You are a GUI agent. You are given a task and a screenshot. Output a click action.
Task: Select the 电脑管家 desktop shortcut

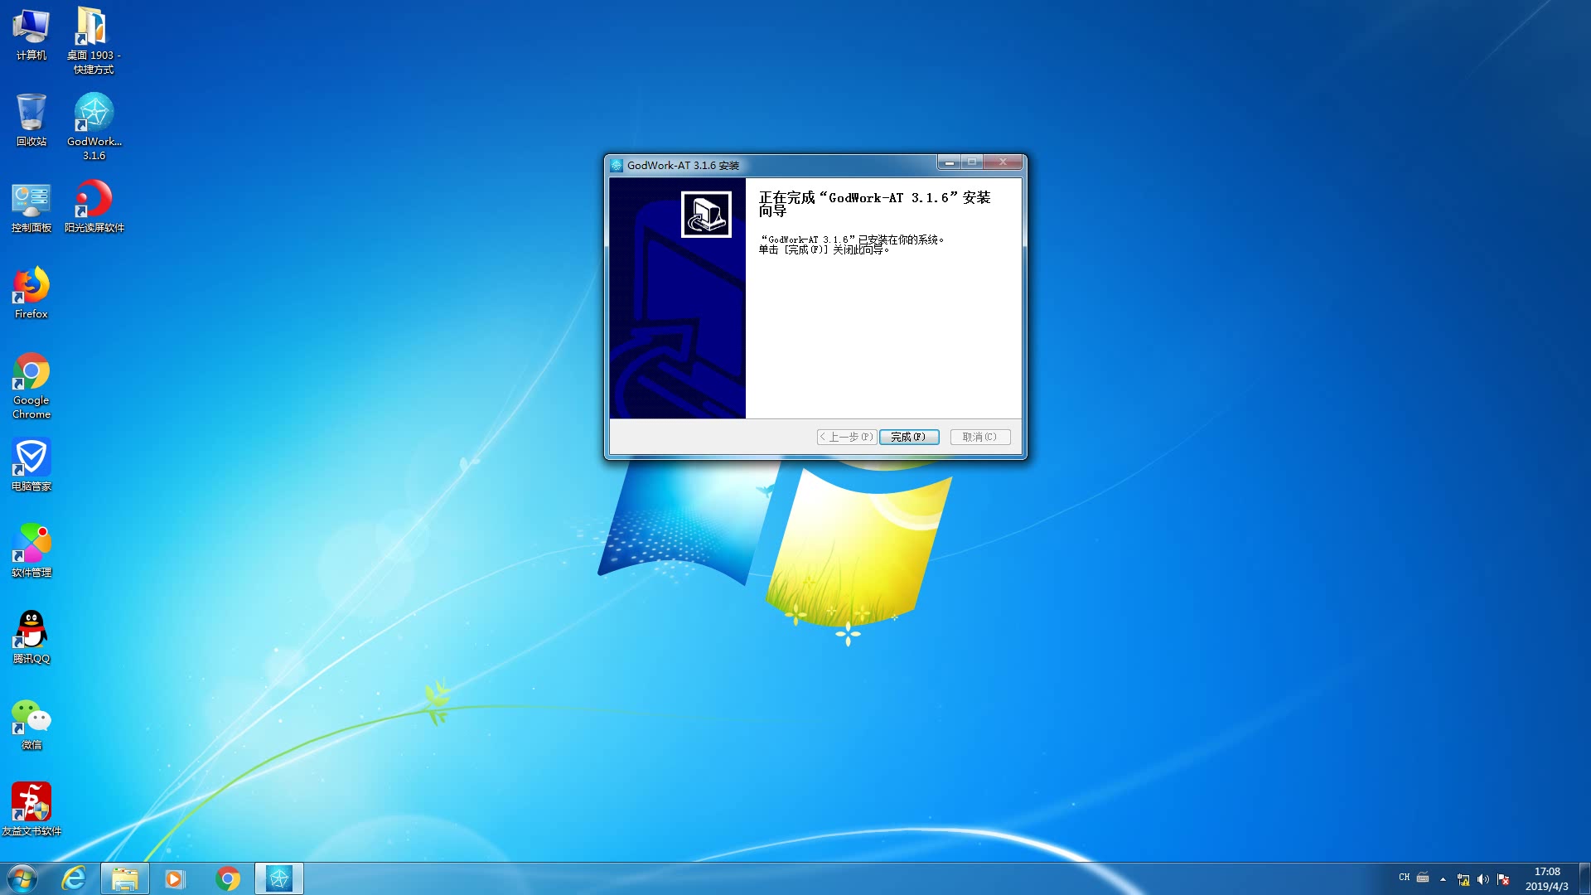pos(31,465)
